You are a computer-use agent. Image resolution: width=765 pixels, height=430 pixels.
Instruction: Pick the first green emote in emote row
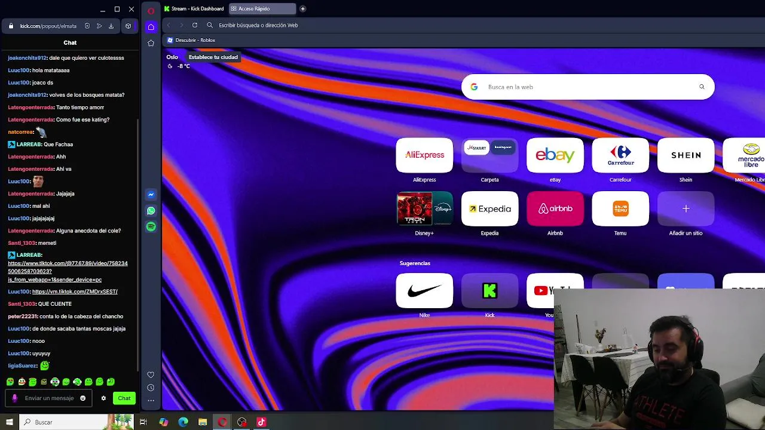(10, 382)
